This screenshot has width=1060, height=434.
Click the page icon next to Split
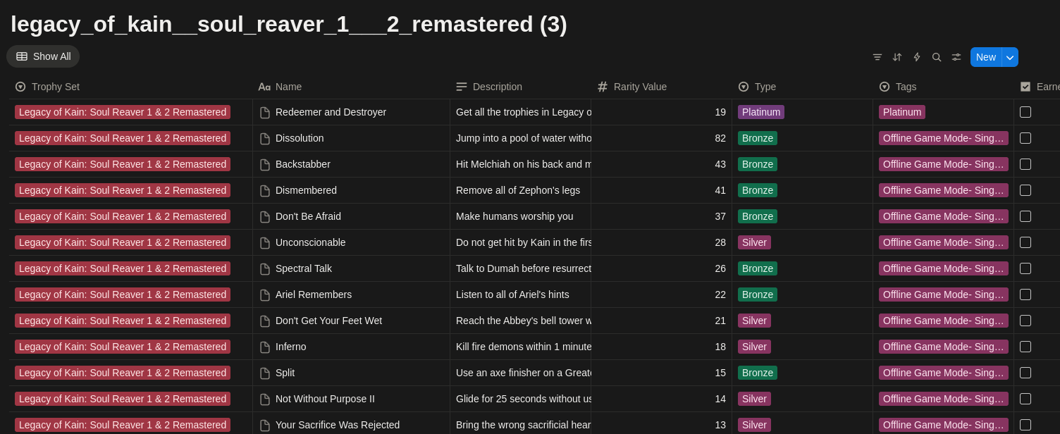coord(265,373)
